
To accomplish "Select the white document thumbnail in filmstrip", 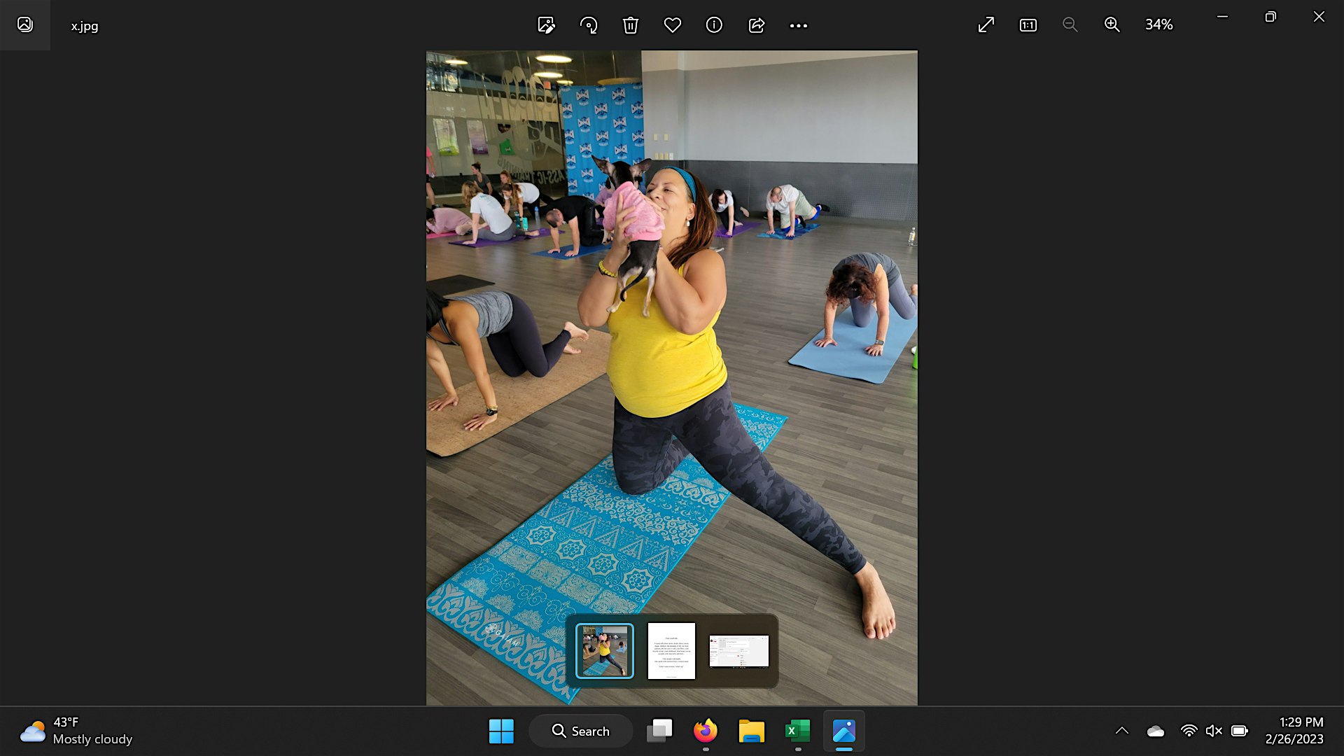I will [x=671, y=651].
